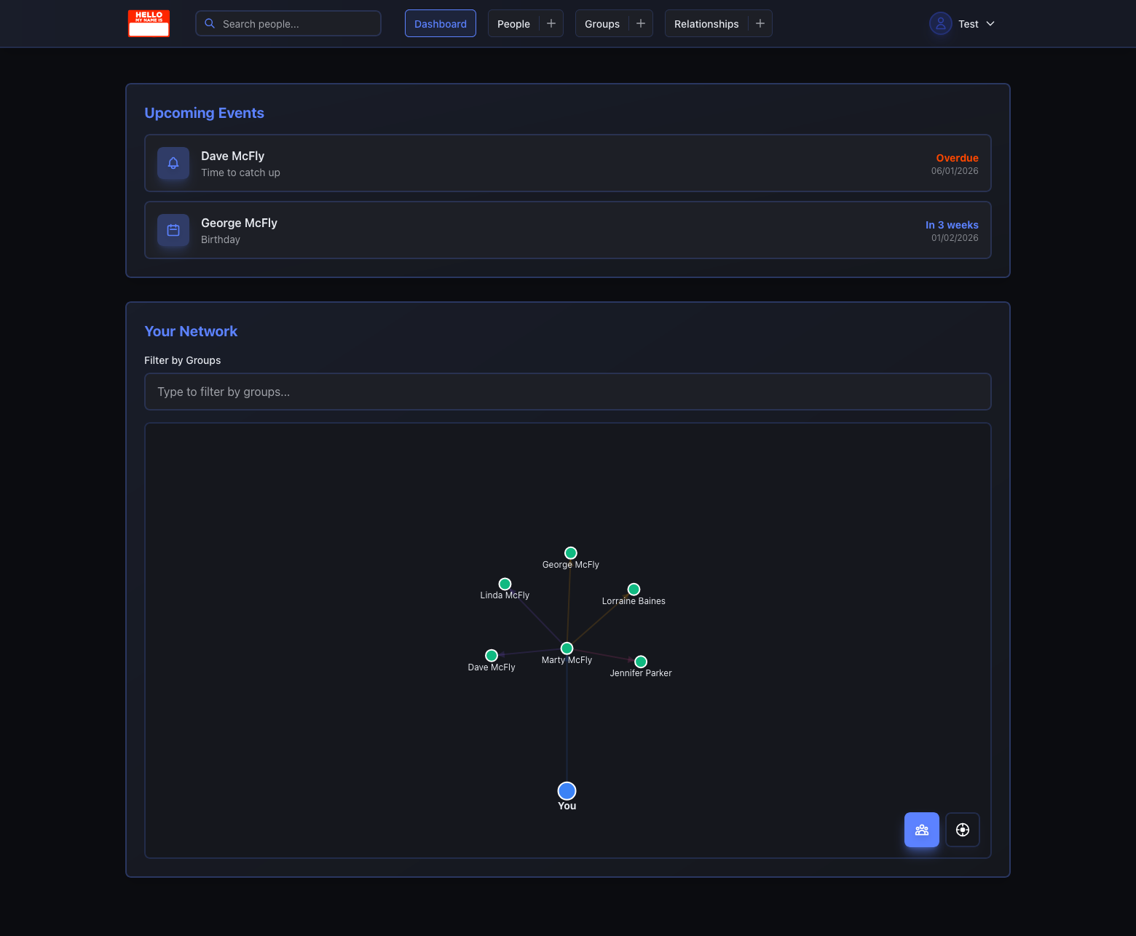Click the Hello My Name Is logo
The width and height of the screenshot is (1136, 936).
pos(149,23)
